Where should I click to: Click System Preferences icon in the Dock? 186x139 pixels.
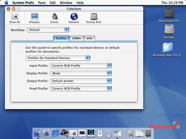click(73, 133)
